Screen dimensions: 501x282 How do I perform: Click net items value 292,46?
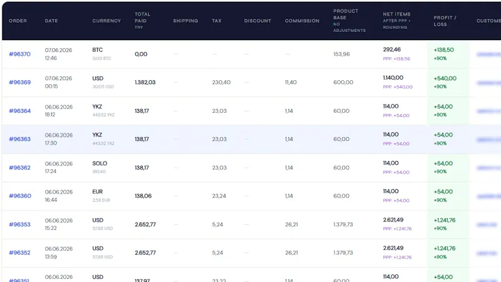tap(392, 50)
